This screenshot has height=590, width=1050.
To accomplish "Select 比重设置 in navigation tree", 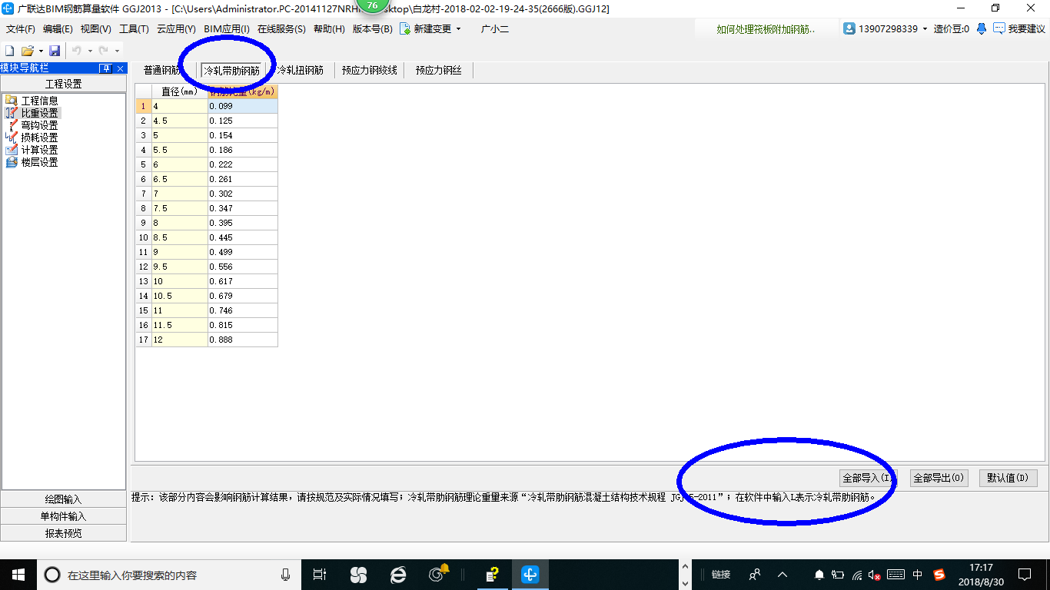I will pyautogui.click(x=39, y=113).
